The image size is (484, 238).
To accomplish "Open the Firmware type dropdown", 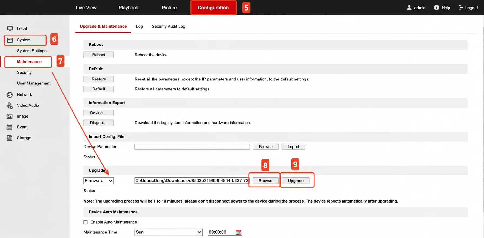I will tap(98, 181).
